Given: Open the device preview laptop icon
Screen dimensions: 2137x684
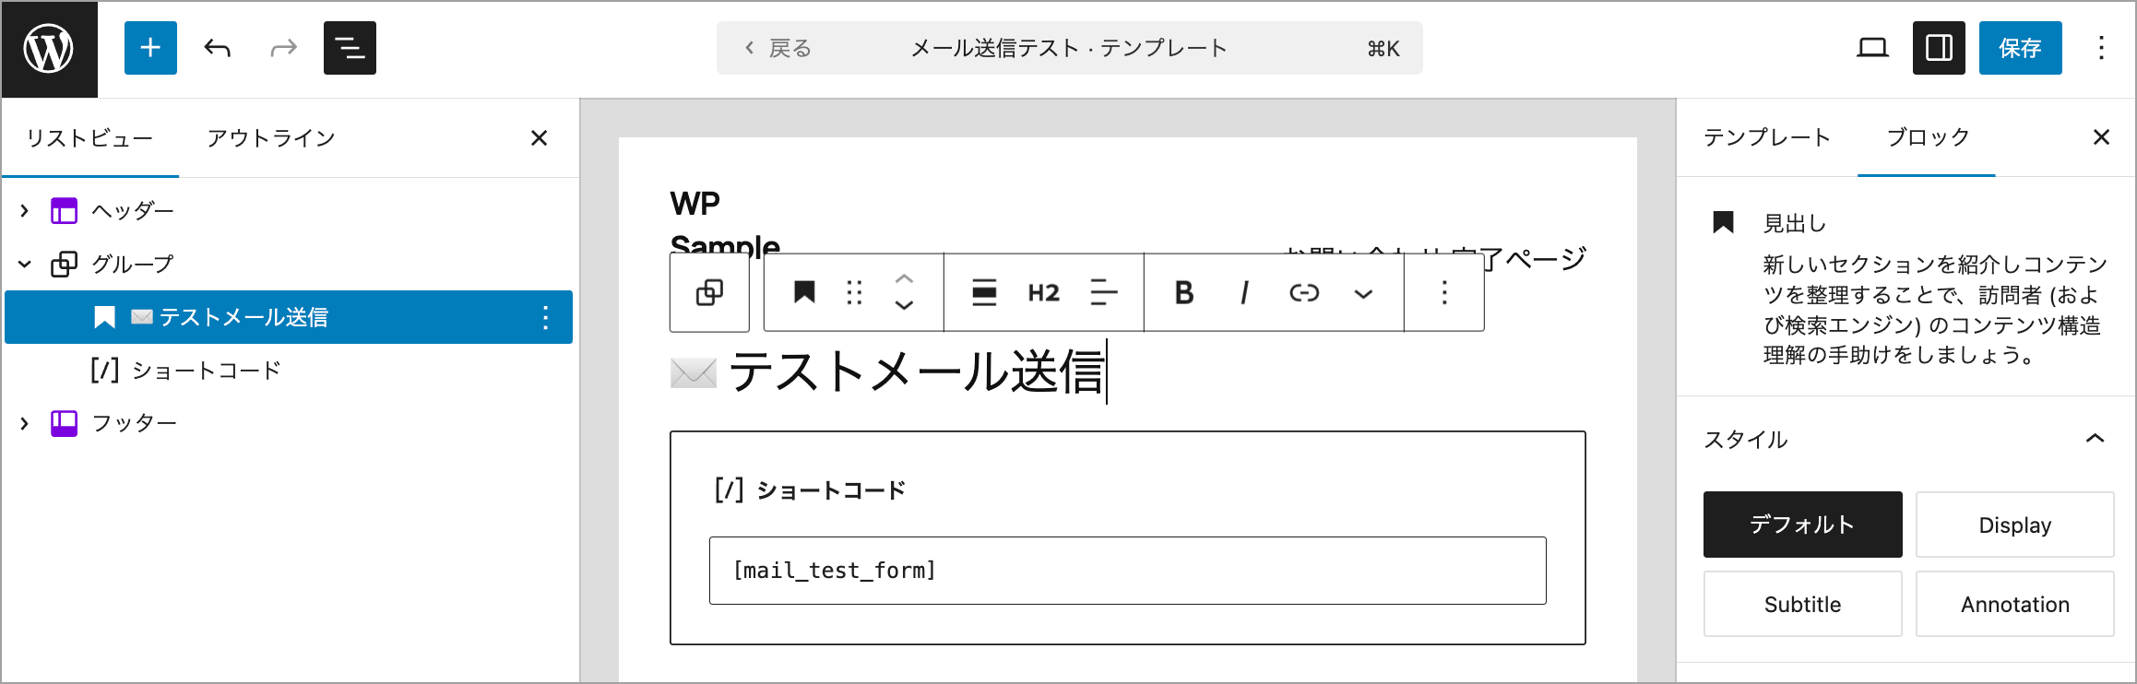Looking at the screenshot, I should click(x=1871, y=48).
